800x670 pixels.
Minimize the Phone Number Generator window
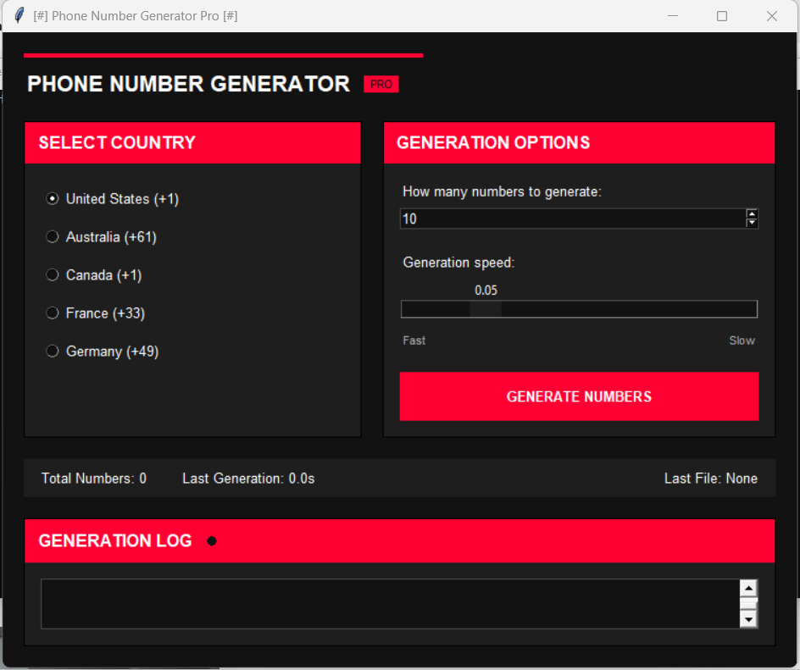(673, 16)
